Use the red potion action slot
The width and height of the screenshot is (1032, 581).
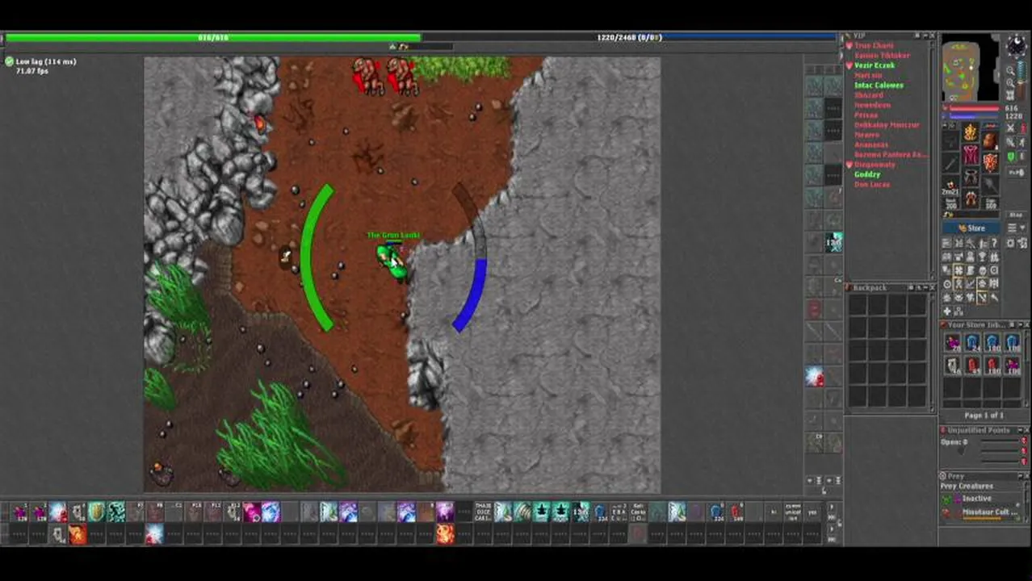pyautogui.click(x=735, y=512)
